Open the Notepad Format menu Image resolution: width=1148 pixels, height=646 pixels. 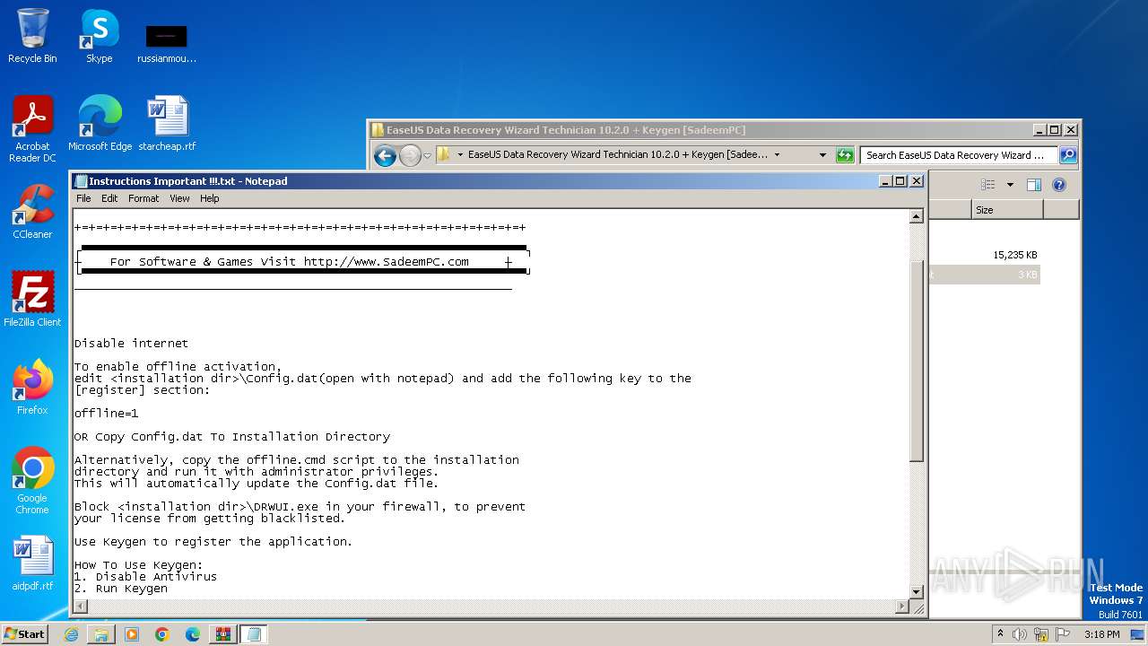tap(143, 198)
